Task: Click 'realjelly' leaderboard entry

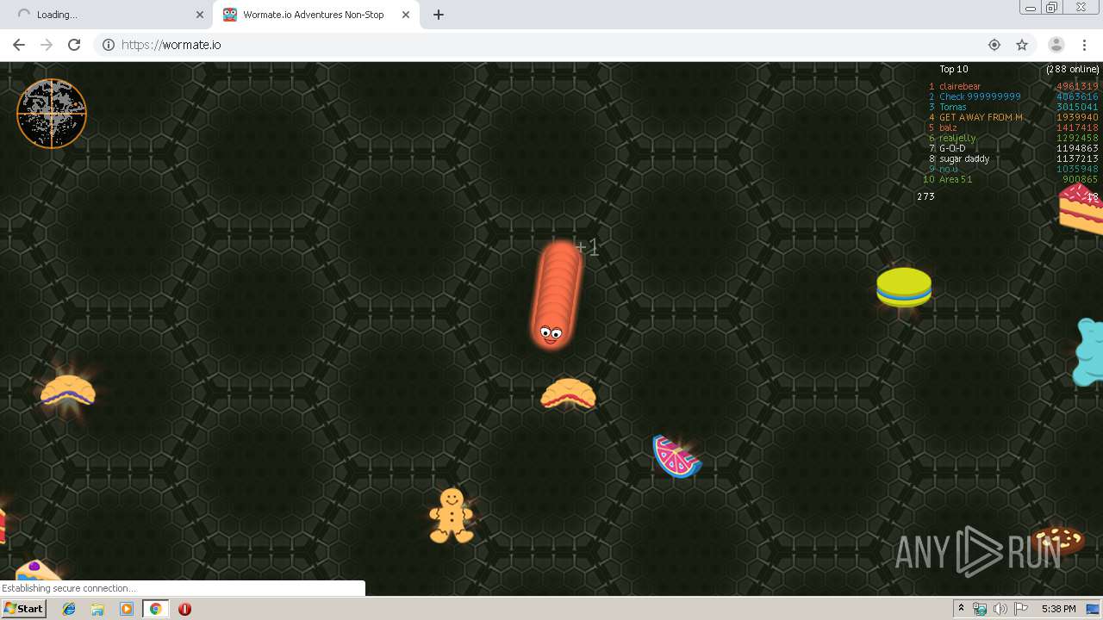Action: (x=957, y=138)
